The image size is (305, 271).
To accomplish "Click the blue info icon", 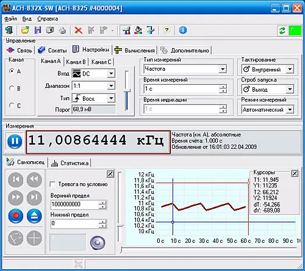I will 183,31.
